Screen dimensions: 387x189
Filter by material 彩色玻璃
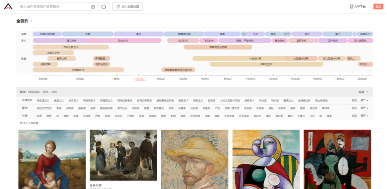click(229, 116)
